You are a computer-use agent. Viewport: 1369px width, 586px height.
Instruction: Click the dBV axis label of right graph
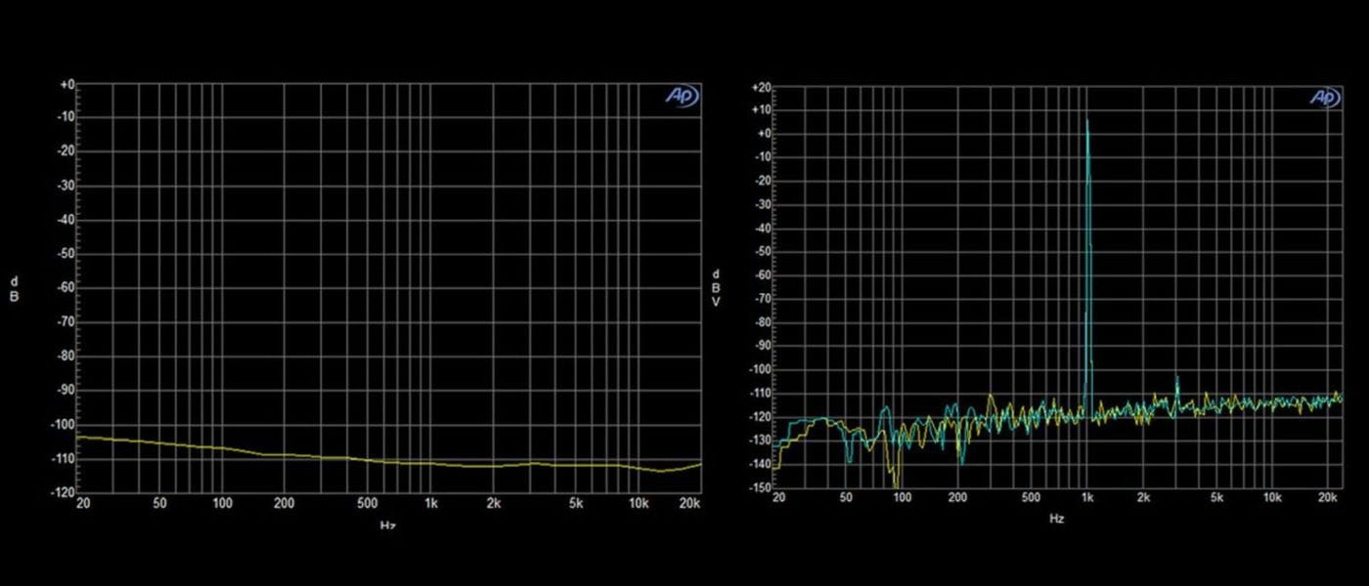716,287
